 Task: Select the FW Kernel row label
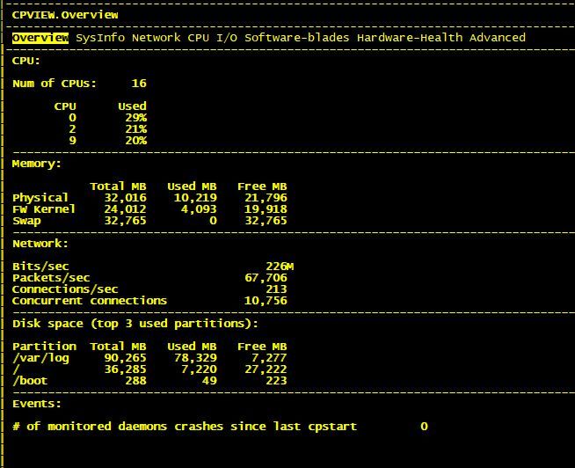44,209
